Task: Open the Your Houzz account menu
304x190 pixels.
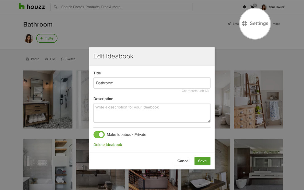Action: (x=276, y=7)
